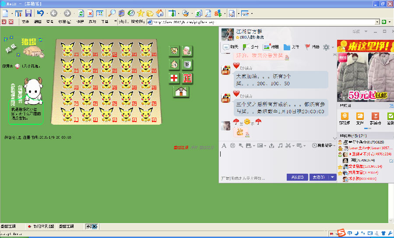Open the 编辑 menu in browser menu bar
Image resolution: width=394 pixels, height=238 pixels.
[x=38, y=22]
